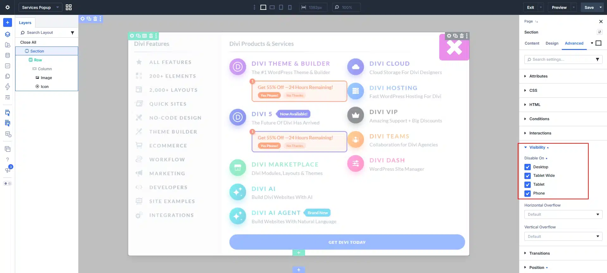Select the Advanced tab
The height and width of the screenshot is (273, 607).
point(574,43)
